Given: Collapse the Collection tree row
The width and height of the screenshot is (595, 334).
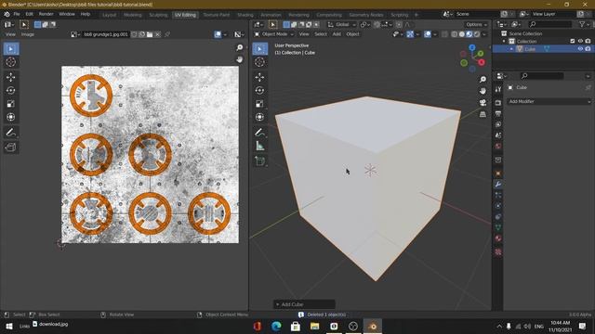Looking at the screenshot, I should [504, 41].
